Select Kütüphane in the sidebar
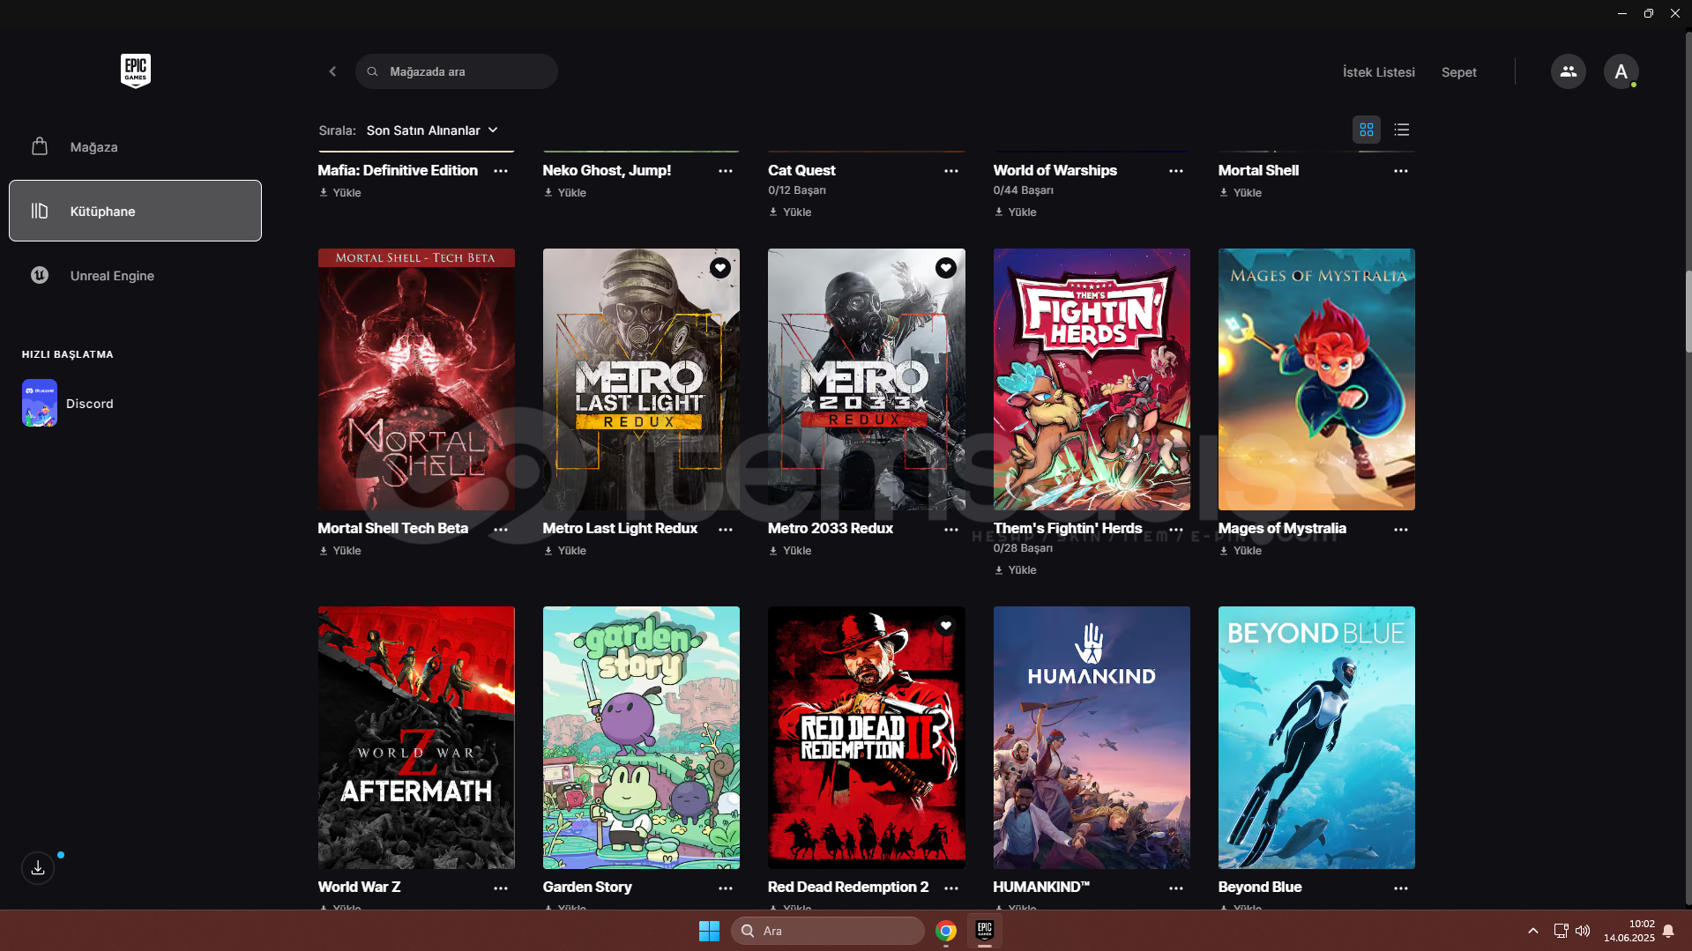The height and width of the screenshot is (951, 1692). tap(135, 211)
